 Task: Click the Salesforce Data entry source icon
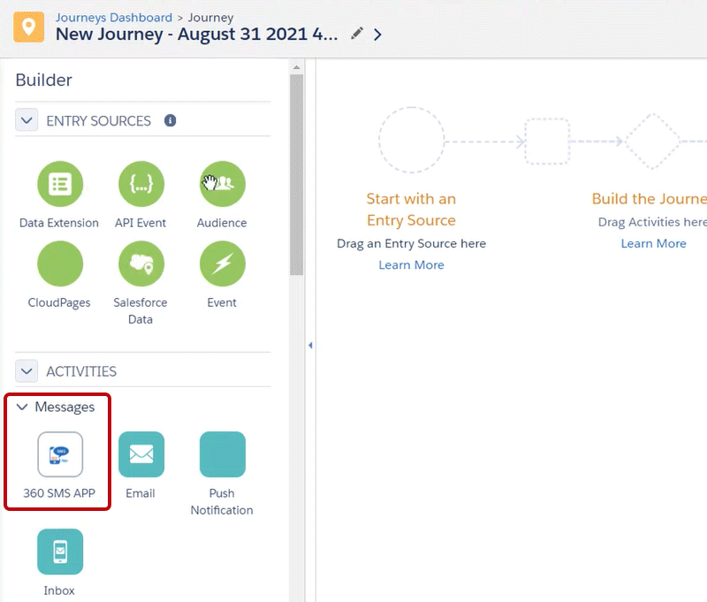click(x=141, y=264)
